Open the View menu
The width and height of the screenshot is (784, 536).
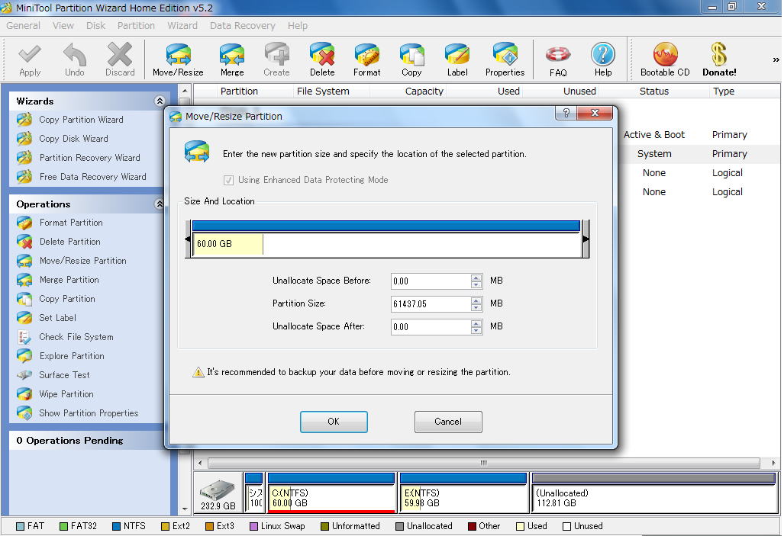point(63,25)
